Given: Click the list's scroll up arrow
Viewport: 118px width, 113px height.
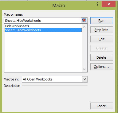Looking at the screenshot, I should (x=84, y=27).
